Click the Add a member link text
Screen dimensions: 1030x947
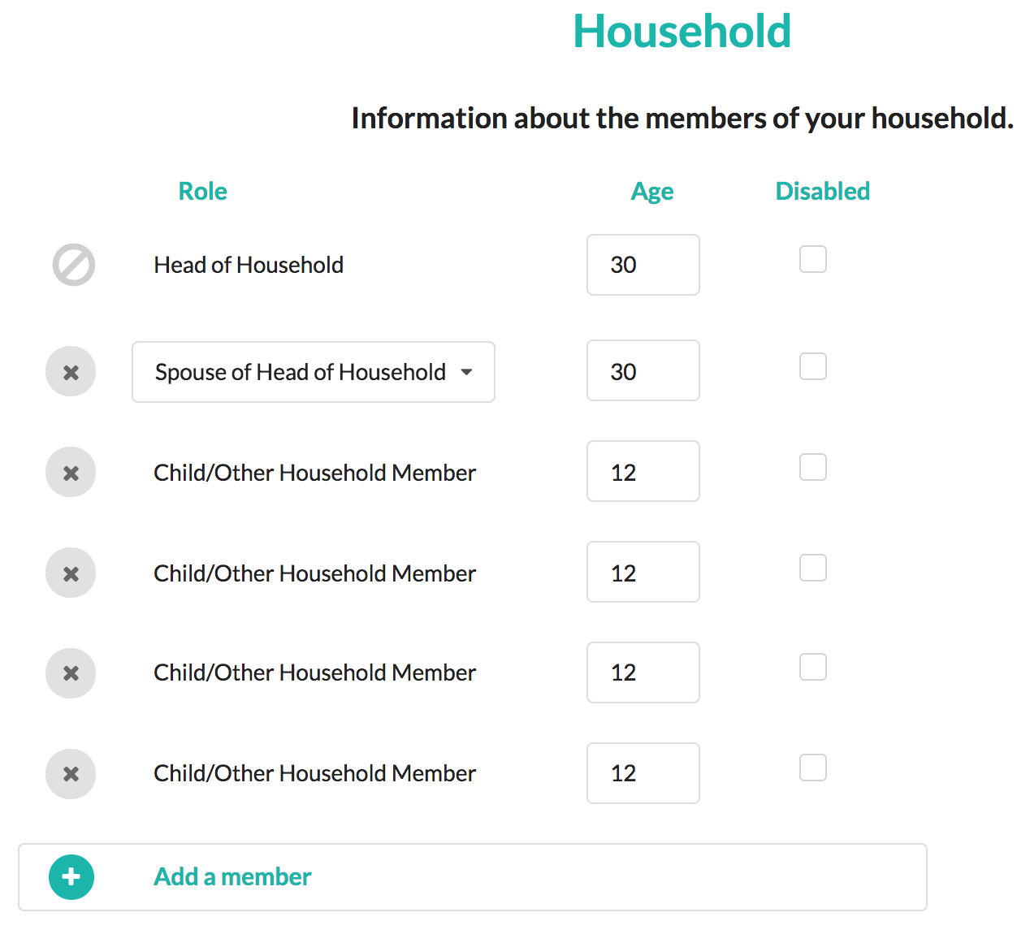click(232, 877)
